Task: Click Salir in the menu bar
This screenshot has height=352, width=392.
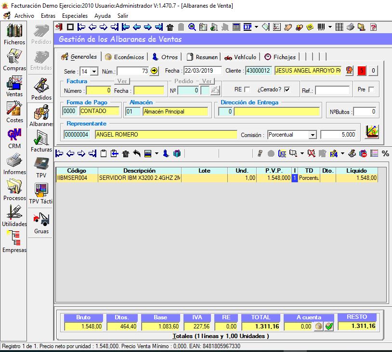Action: pyautogui.click(x=123, y=16)
